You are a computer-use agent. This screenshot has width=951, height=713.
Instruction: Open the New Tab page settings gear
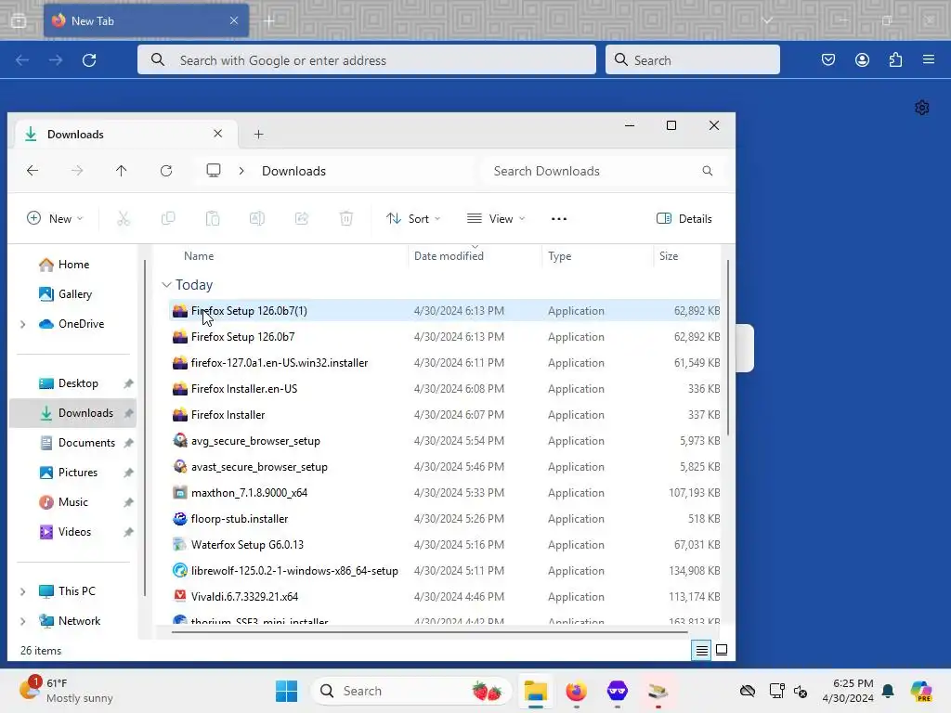(x=922, y=108)
